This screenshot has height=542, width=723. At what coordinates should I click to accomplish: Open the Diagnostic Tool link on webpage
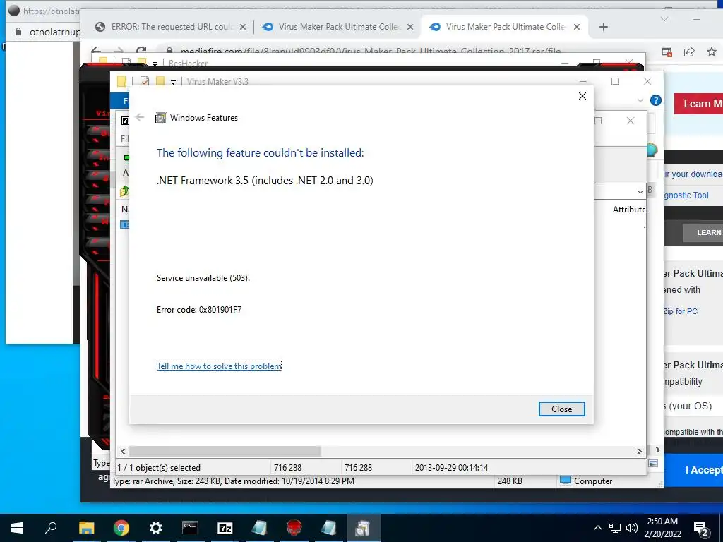[x=686, y=195]
